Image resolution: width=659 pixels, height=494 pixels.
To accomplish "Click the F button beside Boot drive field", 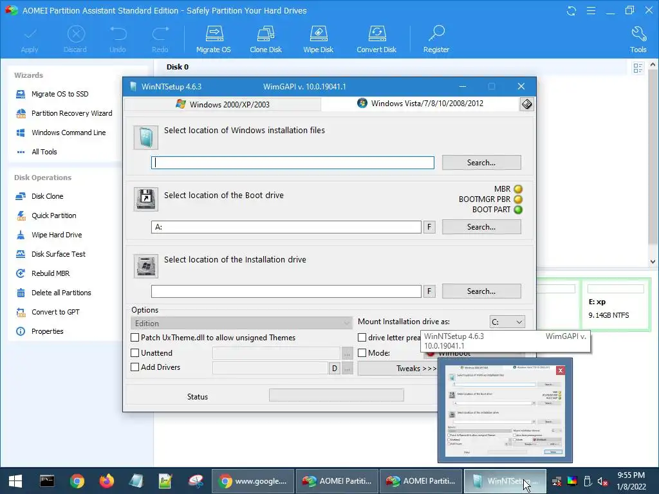I will [429, 227].
